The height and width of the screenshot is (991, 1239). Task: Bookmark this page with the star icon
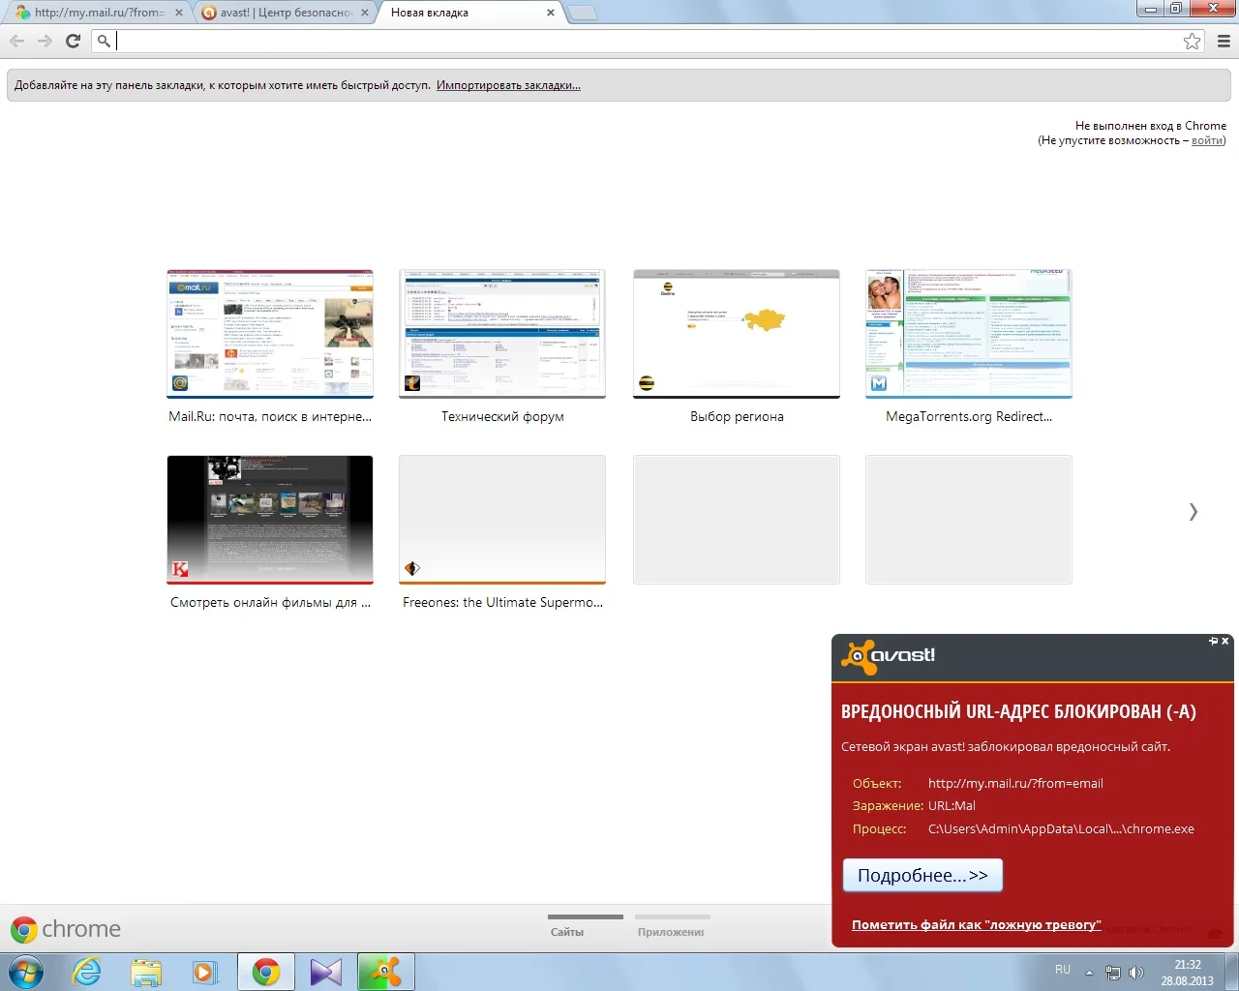[1193, 41]
